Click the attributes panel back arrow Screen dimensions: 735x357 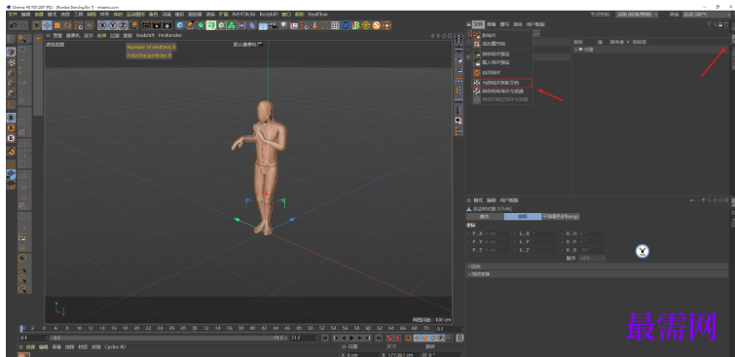692,200
